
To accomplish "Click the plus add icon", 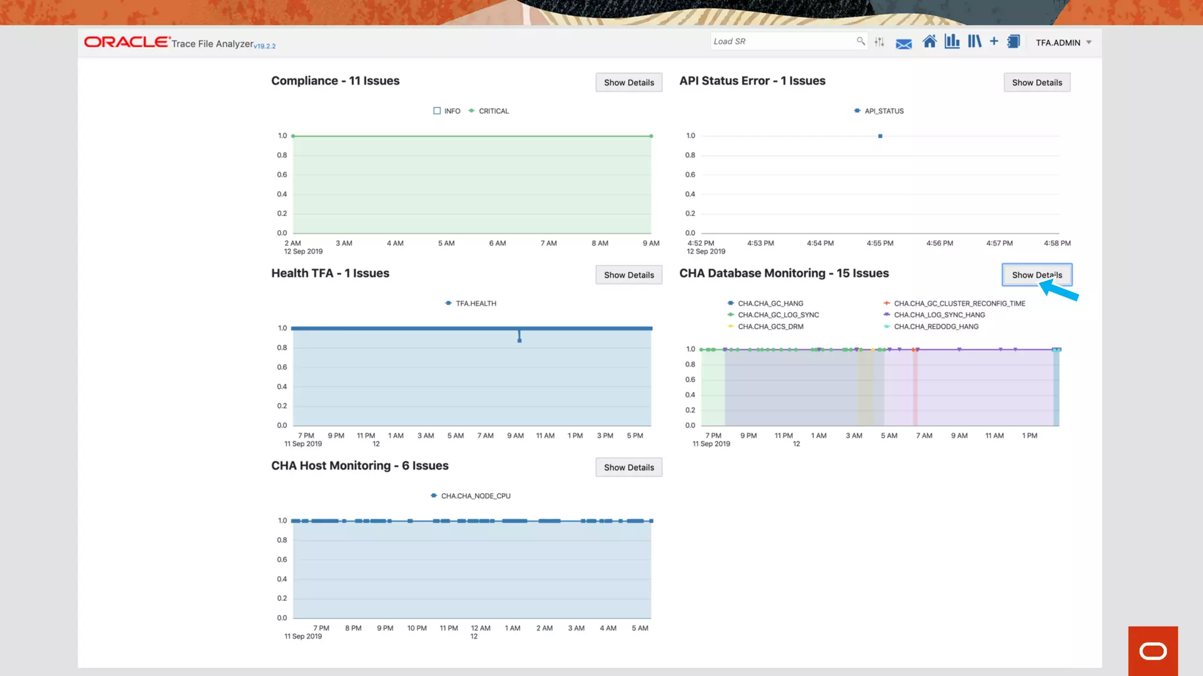I will (x=994, y=41).
